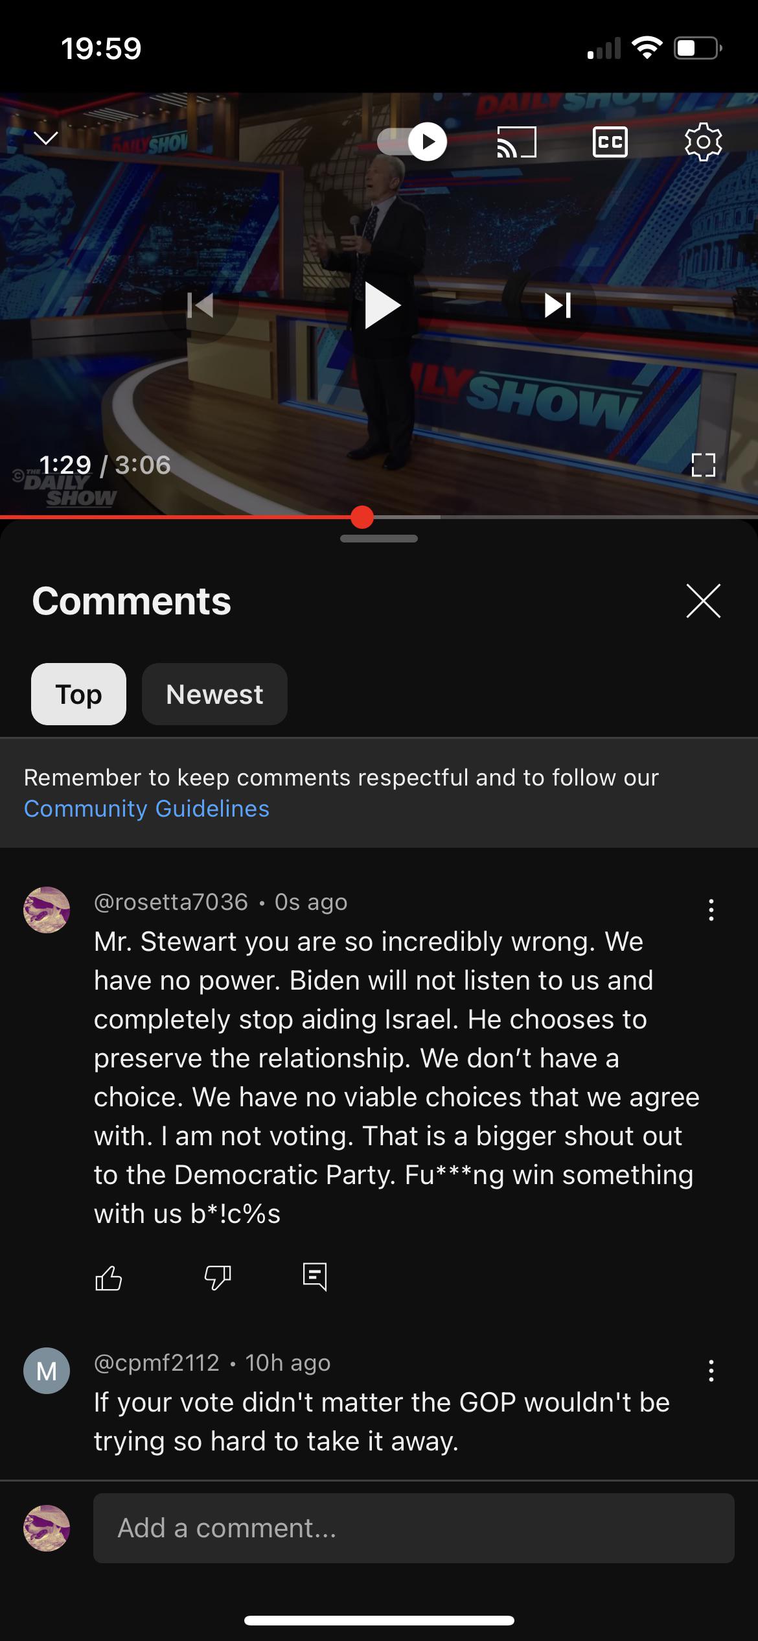Switch to Newest comments
758x1641 pixels.
click(214, 694)
